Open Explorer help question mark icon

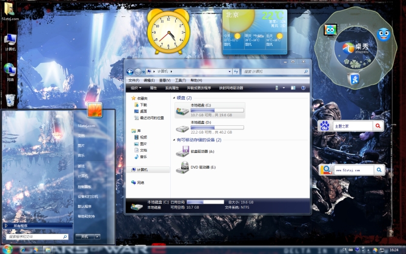303,88
